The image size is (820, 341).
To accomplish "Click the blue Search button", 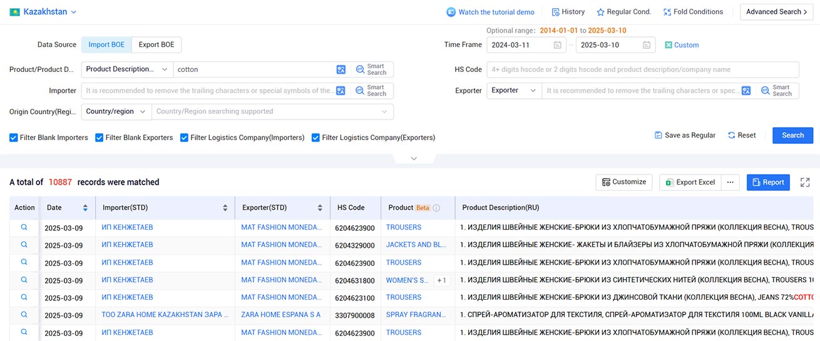I will [792, 135].
